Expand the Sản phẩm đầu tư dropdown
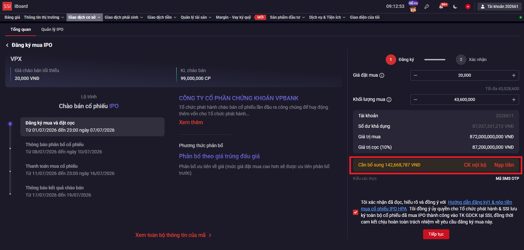This screenshot has height=250, width=524. click(287, 17)
